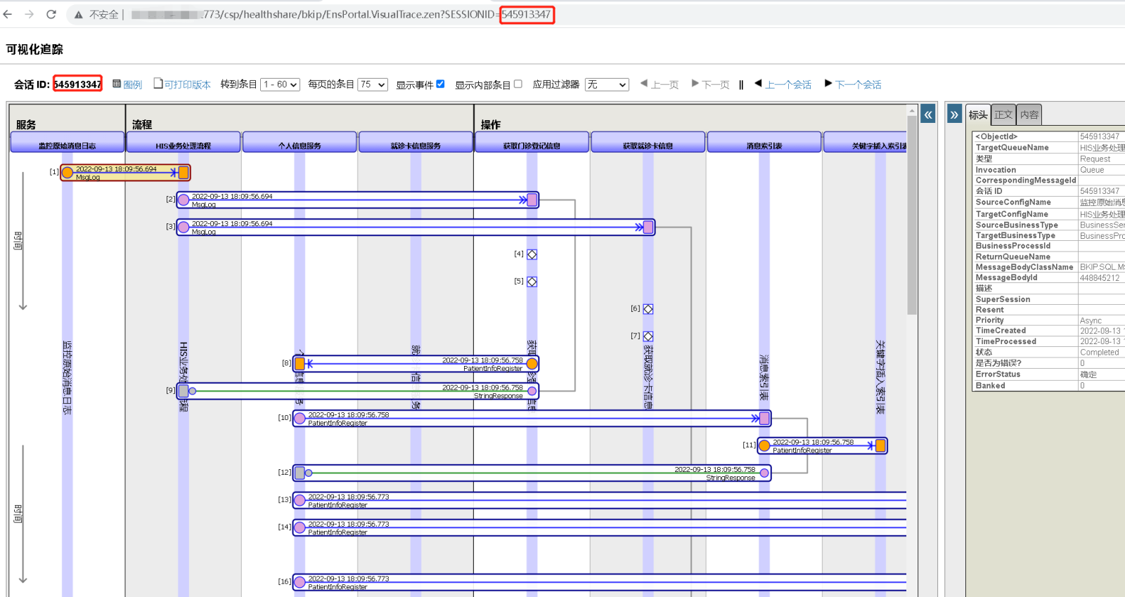Image resolution: width=1125 pixels, height=597 pixels.
Task: Enable the 显示内部条目 checkbox
Action: 518,84
